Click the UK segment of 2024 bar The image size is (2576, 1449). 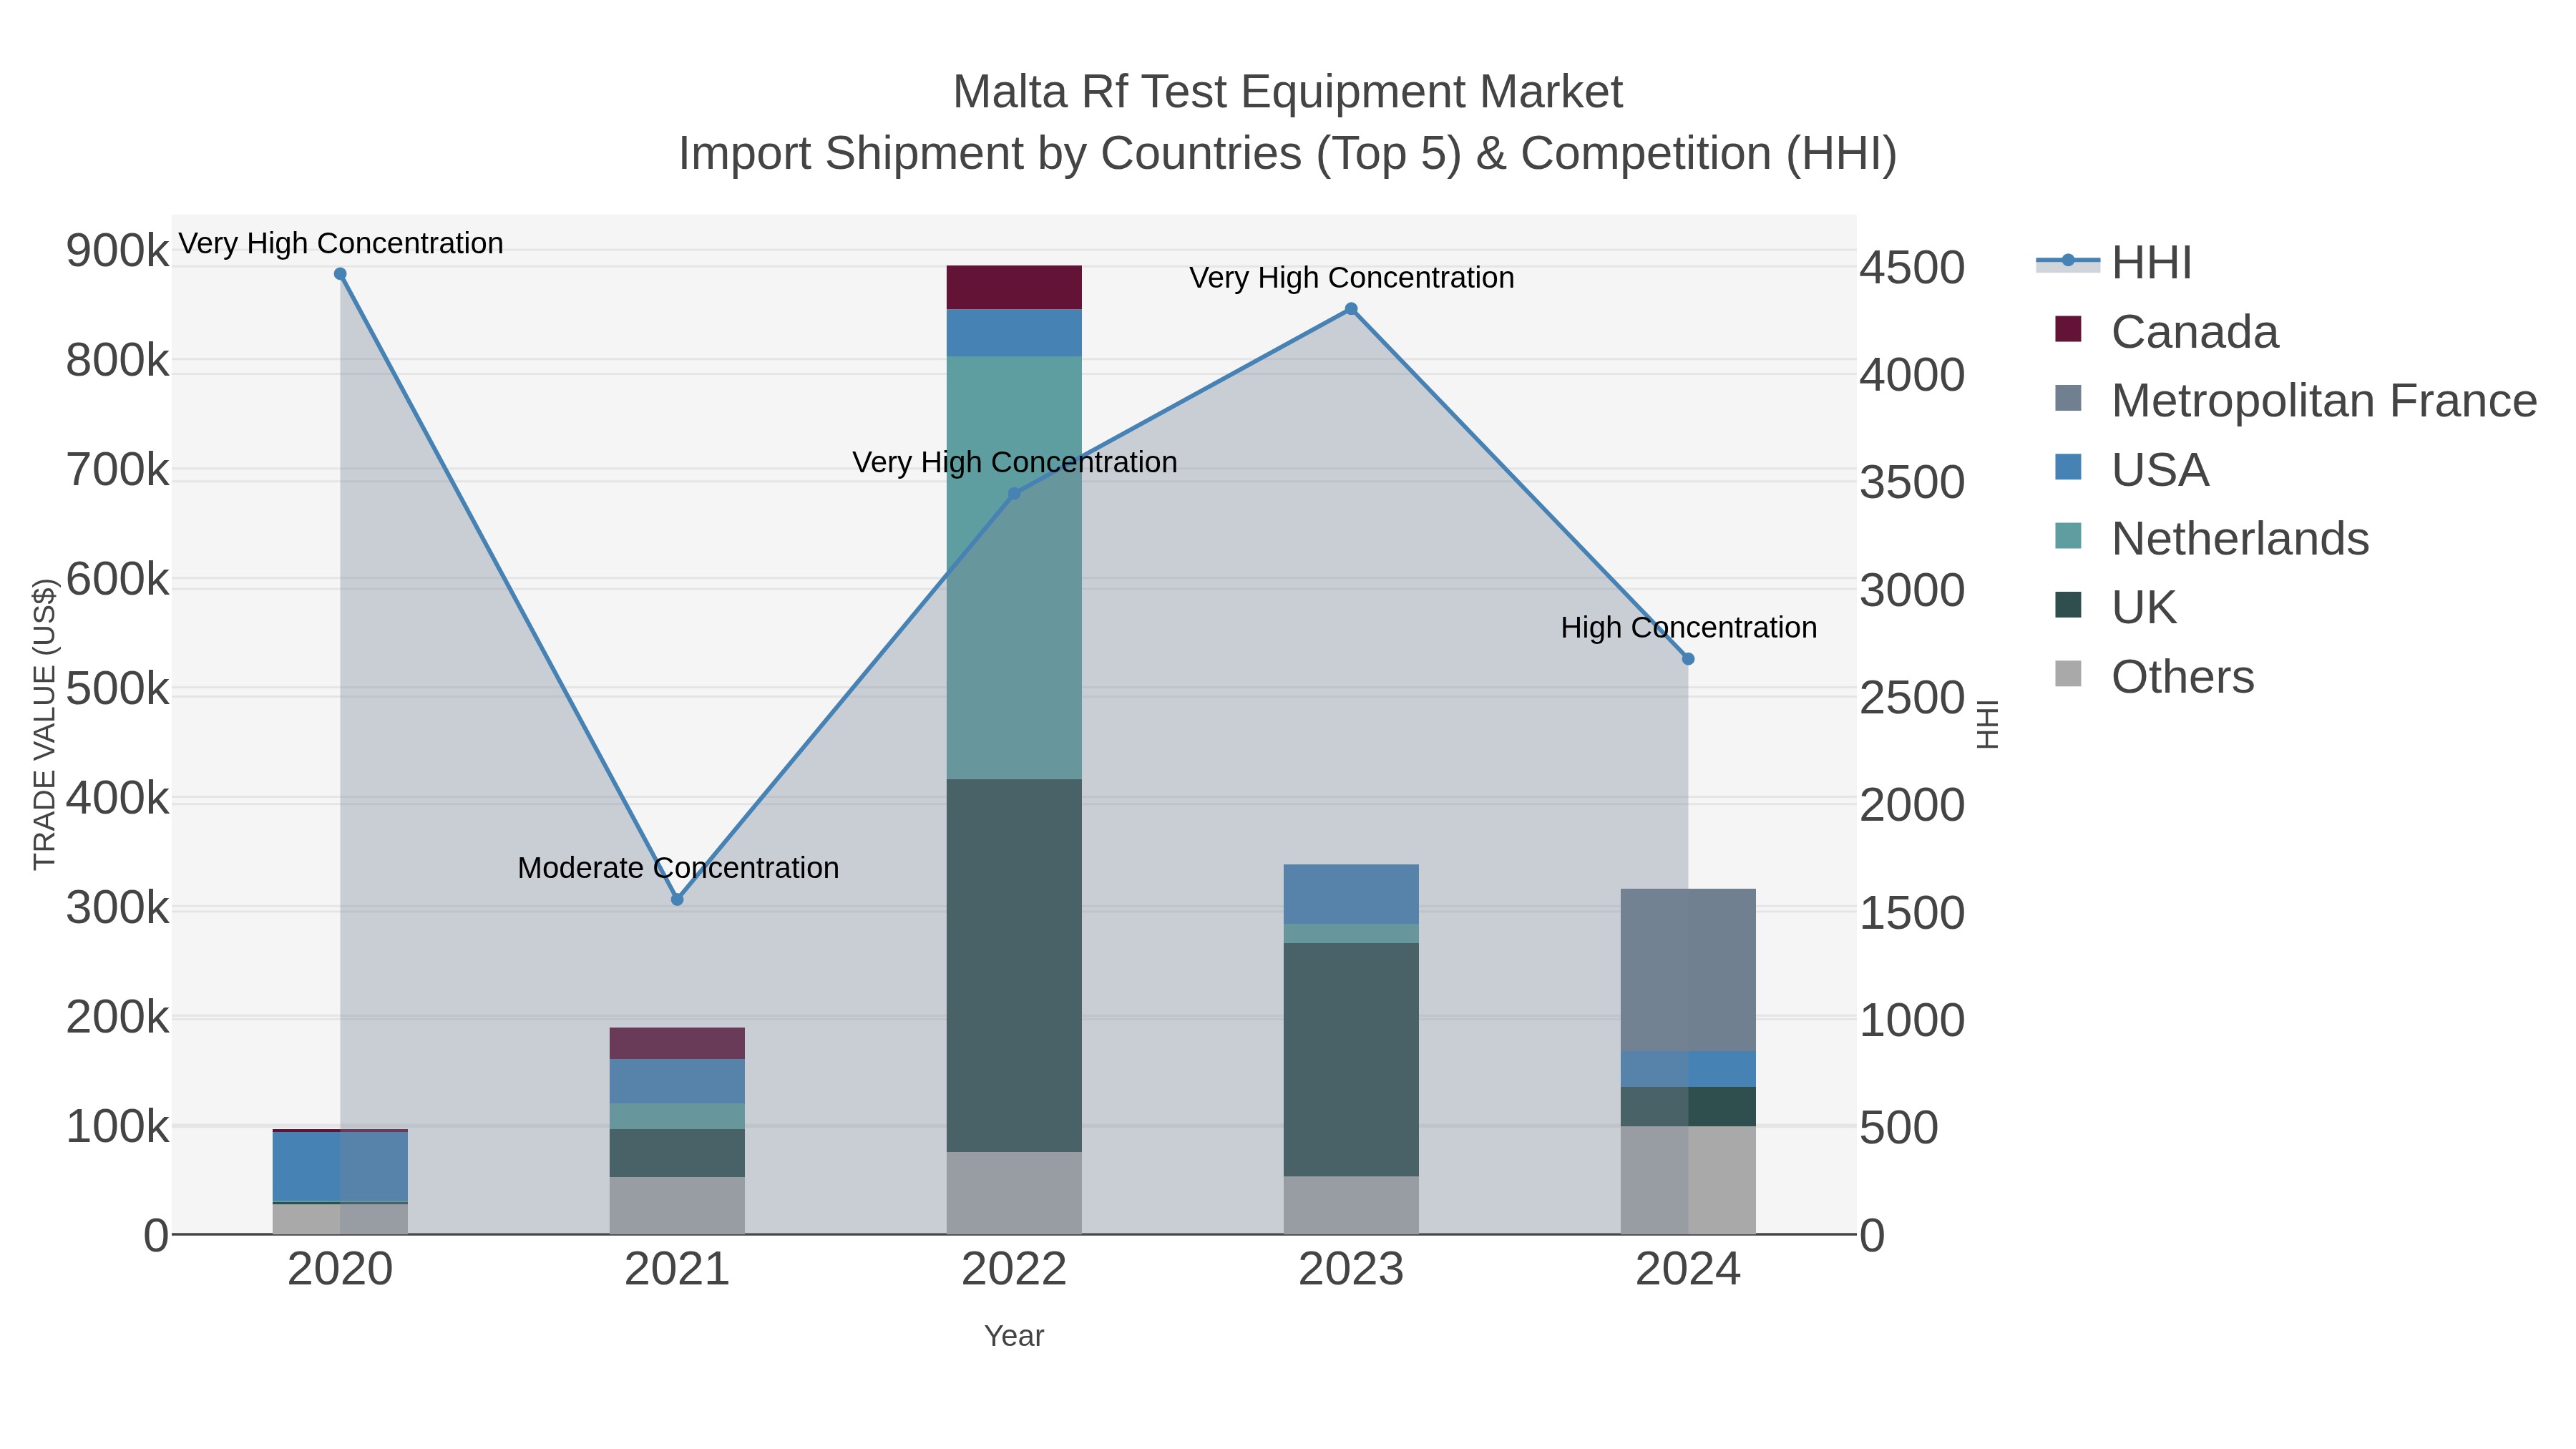(x=1688, y=1107)
